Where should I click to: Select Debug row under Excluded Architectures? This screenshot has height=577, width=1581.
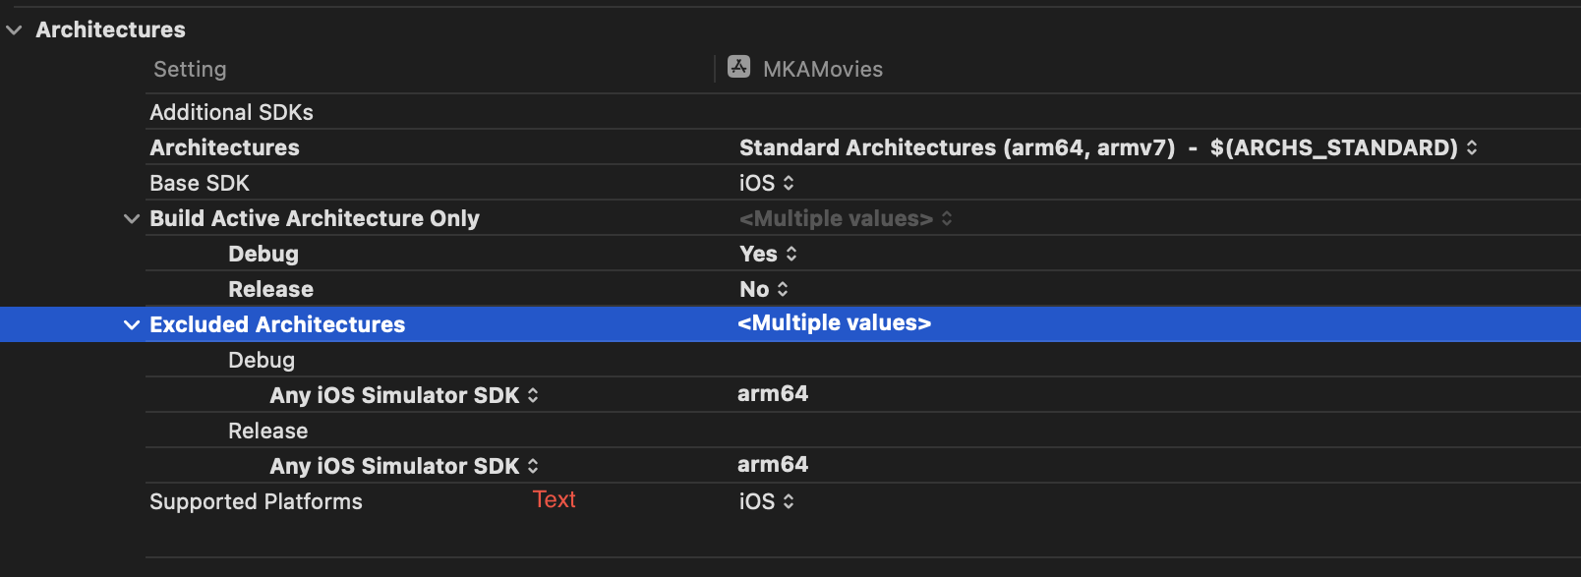(863, 360)
